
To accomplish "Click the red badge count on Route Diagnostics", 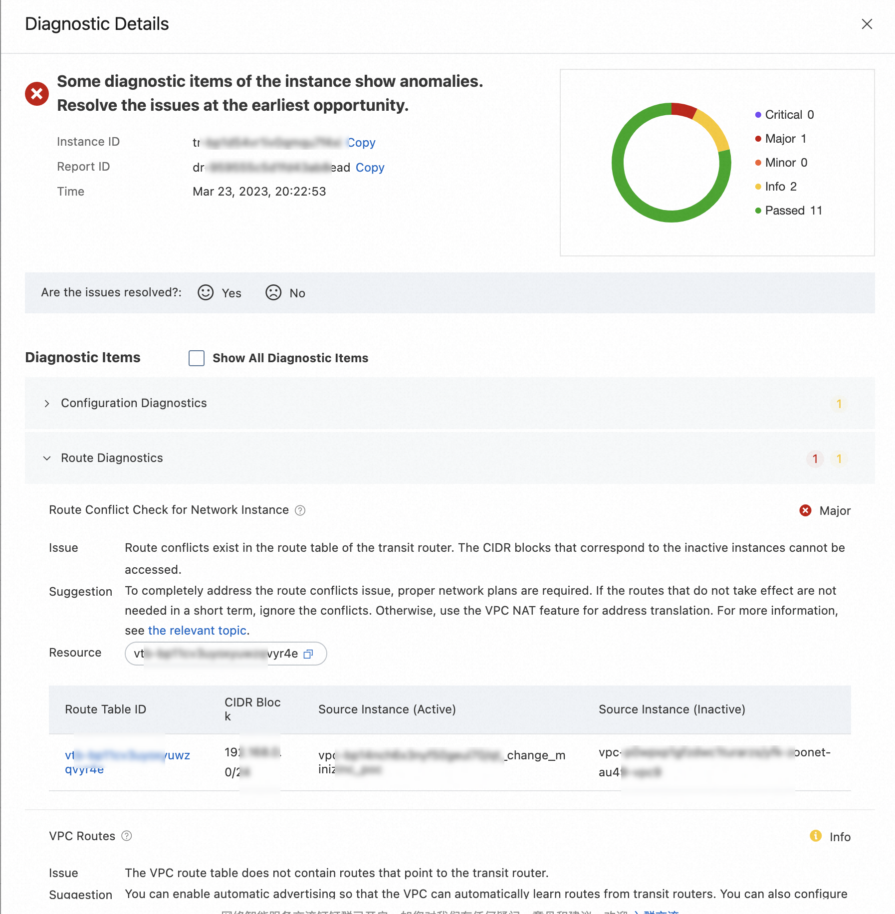I will 815,458.
